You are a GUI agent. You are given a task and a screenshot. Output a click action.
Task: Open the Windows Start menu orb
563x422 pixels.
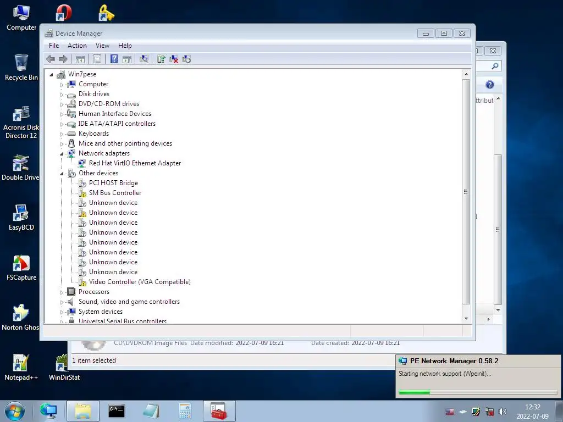[x=15, y=411]
